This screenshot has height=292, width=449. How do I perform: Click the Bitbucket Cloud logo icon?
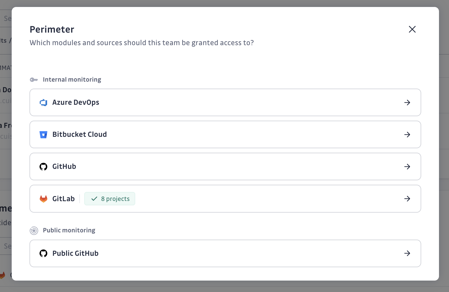click(43, 135)
